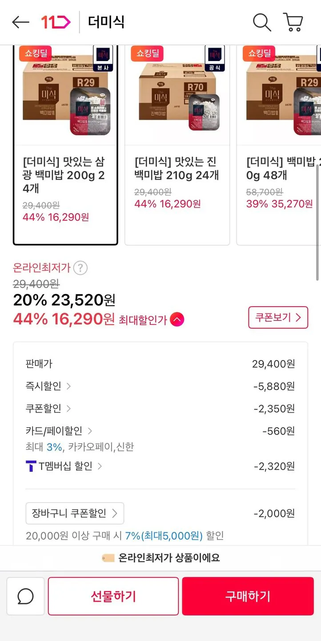Viewport: 321px width, 641px height.
Task: Expand 카드/페이할인 details chevron
Action: coord(90,431)
